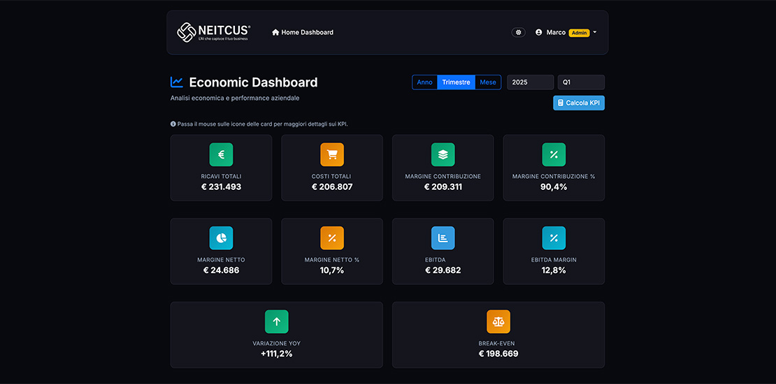The width and height of the screenshot is (776, 384).
Task: Click the percent icon on Margine Contribuzione % card
Action: coord(554,155)
